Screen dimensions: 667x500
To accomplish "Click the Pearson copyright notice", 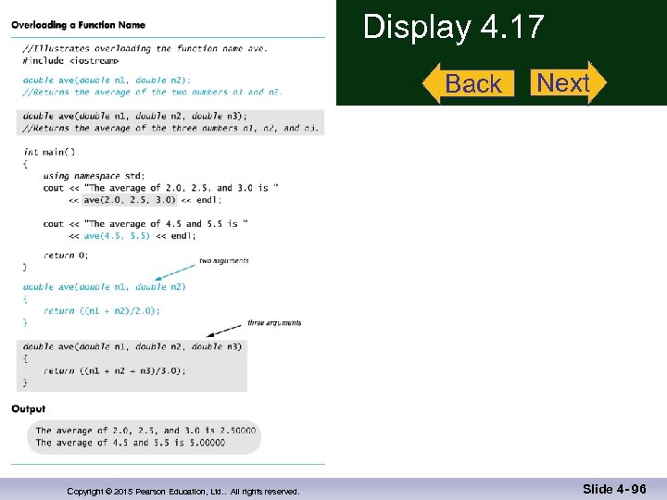I will pyautogui.click(x=183, y=492).
